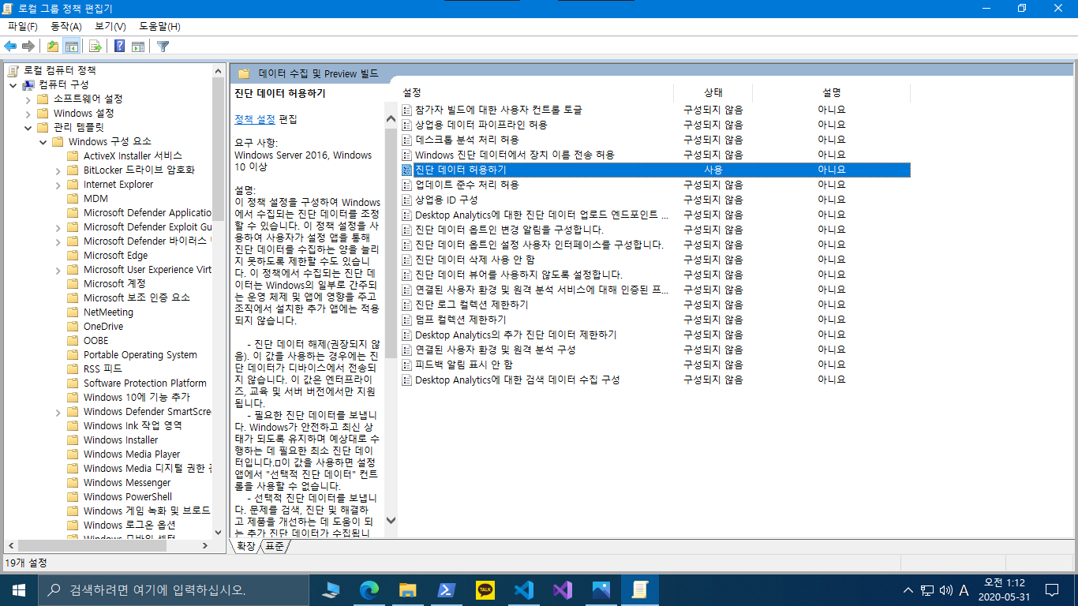1078x606 pixels.
Task: Sort by the 설명 column header
Action: [832, 92]
